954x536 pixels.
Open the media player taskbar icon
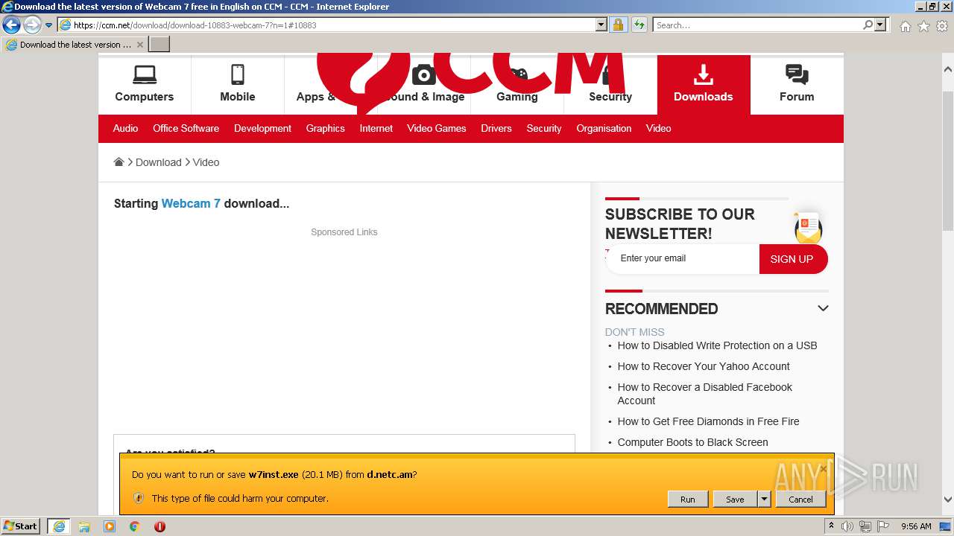tap(110, 526)
